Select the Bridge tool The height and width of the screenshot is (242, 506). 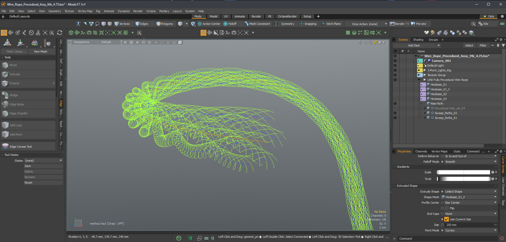[28, 95]
